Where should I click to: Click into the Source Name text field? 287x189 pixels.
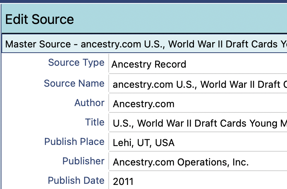[198, 84]
